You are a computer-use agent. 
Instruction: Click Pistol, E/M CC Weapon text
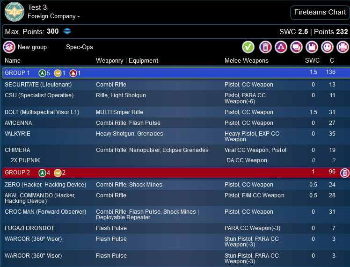pyautogui.click(x=255, y=195)
